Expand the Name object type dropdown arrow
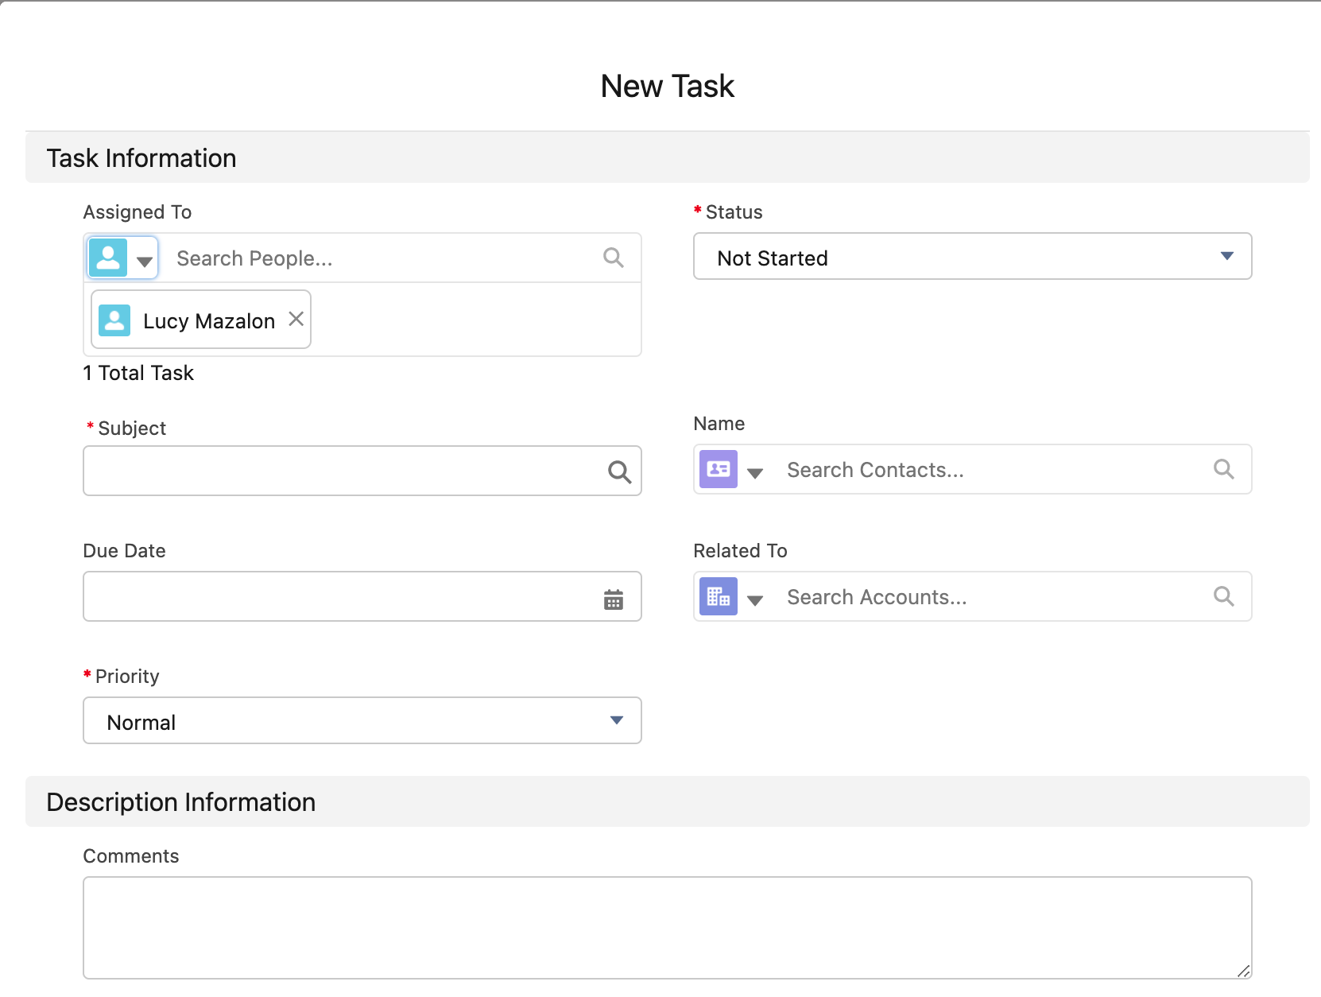 click(755, 473)
